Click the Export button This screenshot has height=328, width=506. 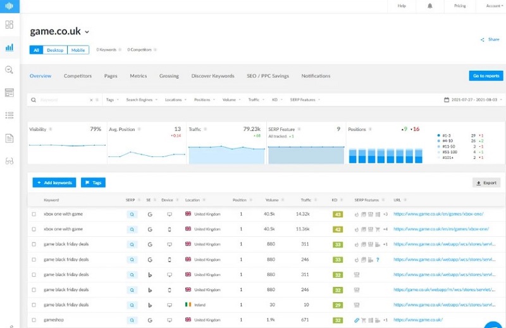pyautogui.click(x=486, y=183)
